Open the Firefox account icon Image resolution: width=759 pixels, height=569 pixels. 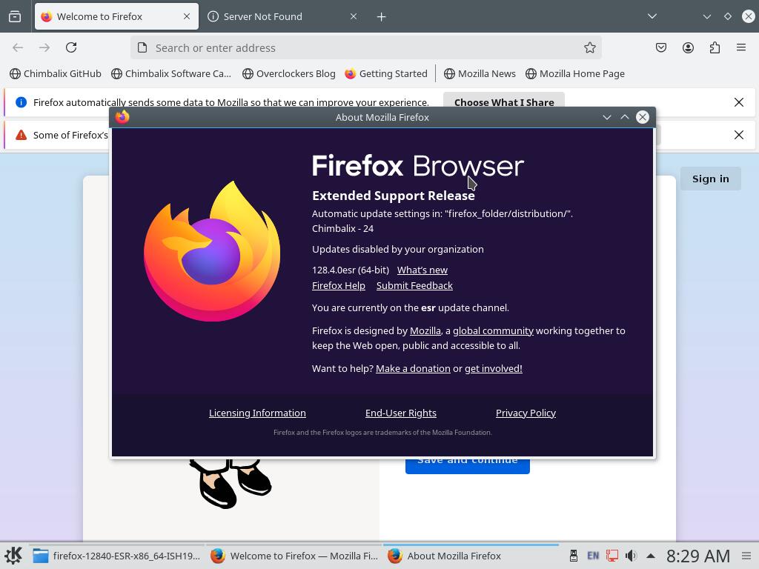pos(688,47)
